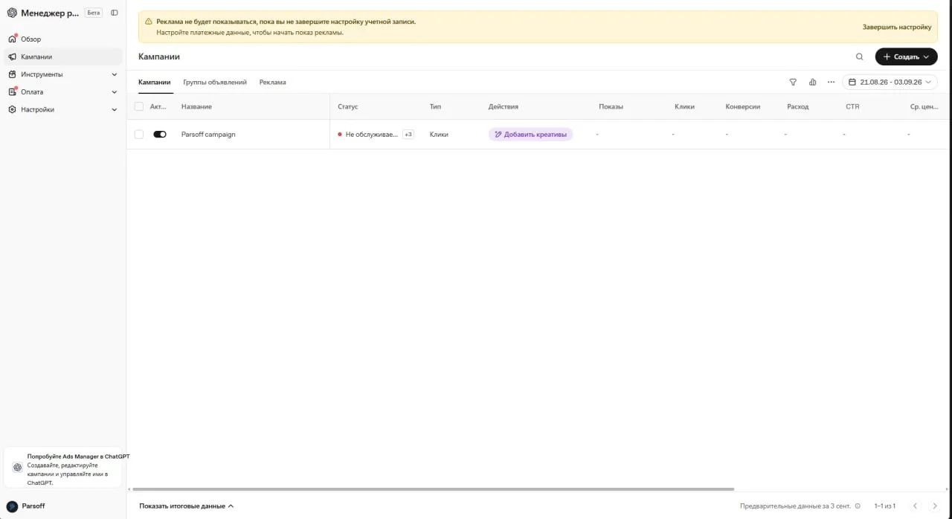Check the Parsoff campaign row checkbox
952x519 pixels.
tap(139, 135)
